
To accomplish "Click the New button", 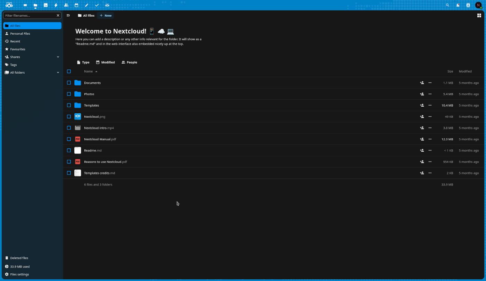I will click(x=106, y=15).
